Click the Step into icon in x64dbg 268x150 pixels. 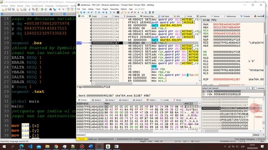click(x=96, y=12)
